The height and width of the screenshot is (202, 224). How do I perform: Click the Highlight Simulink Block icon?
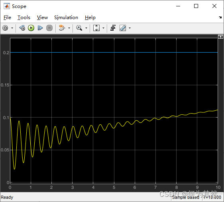tap(62, 28)
